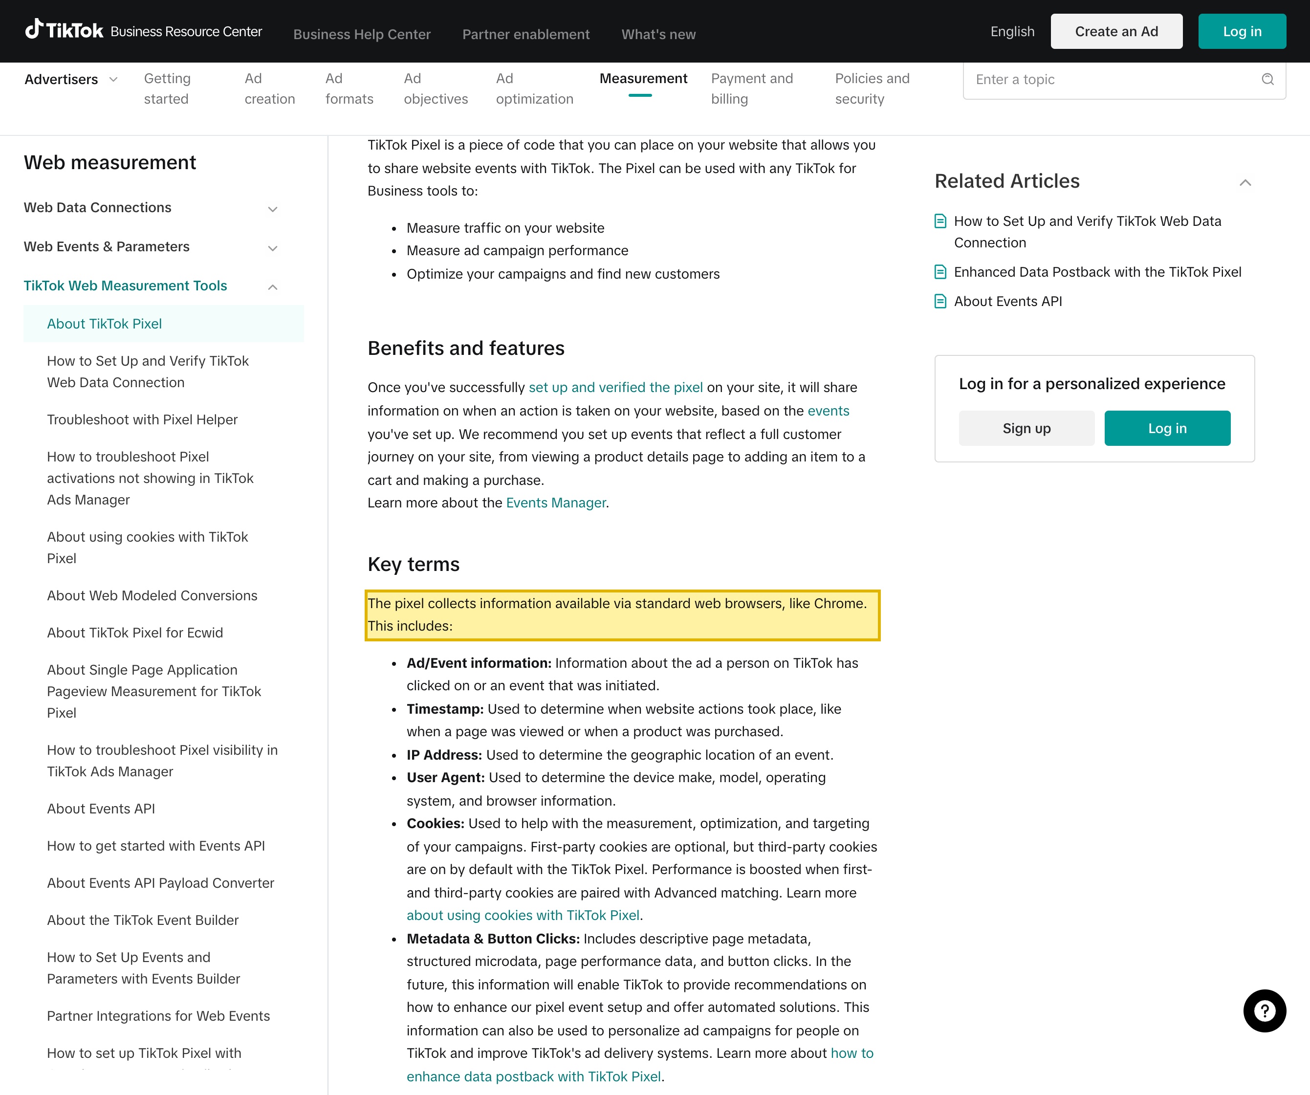Image resolution: width=1310 pixels, height=1095 pixels.
Task: Open the Getting started tab
Action: 167,88
